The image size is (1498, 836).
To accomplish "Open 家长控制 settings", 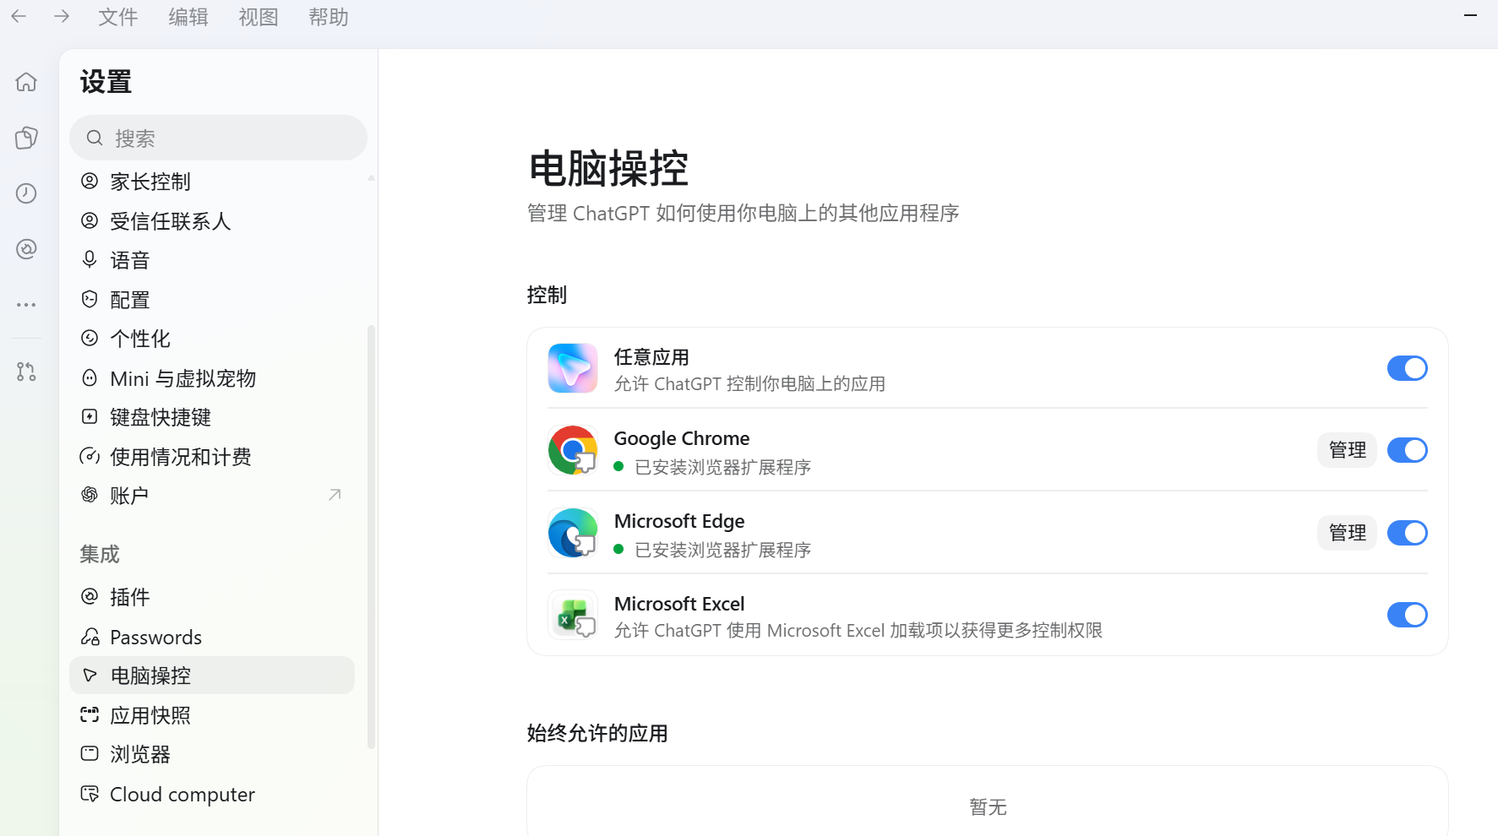I will point(212,182).
